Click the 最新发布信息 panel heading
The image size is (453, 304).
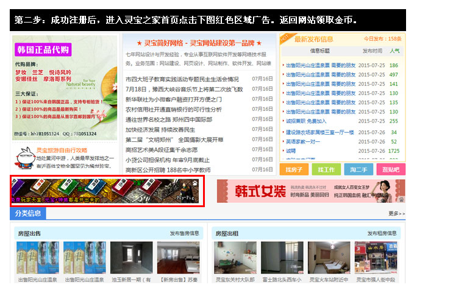pyautogui.click(x=313, y=39)
